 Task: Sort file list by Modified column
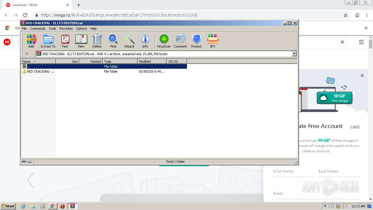click(152, 61)
